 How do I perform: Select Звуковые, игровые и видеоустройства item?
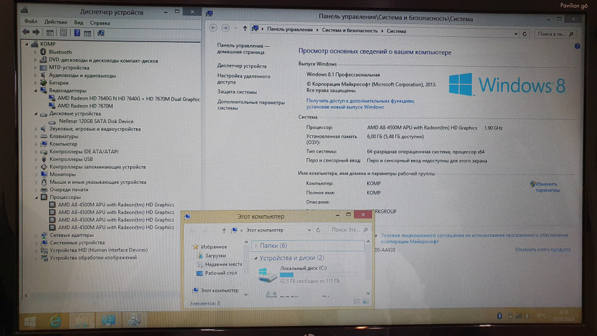click(95, 129)
